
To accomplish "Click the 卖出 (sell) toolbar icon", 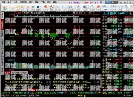I will point(33,8).
